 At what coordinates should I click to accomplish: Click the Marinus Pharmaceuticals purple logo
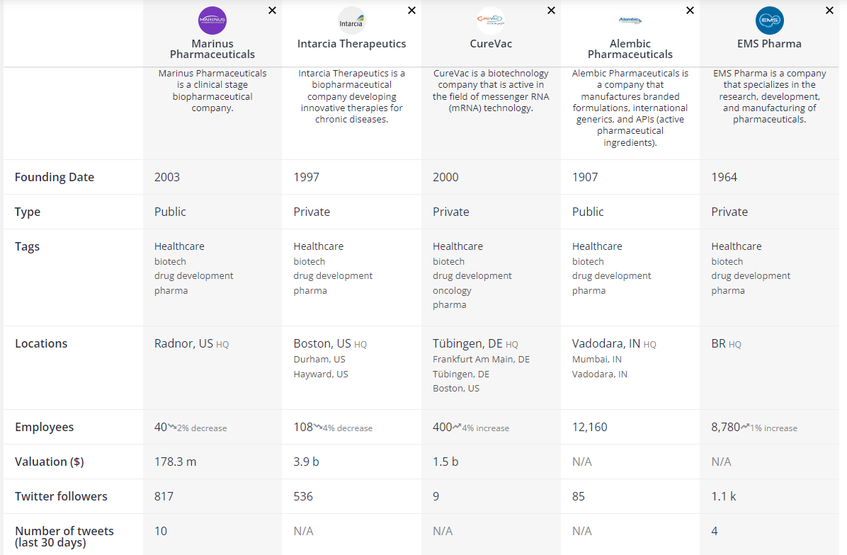click(212, 21)
